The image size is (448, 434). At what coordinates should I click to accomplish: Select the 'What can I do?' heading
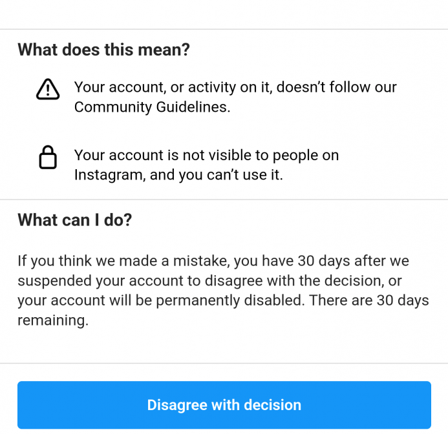click(x=75, y=220)
